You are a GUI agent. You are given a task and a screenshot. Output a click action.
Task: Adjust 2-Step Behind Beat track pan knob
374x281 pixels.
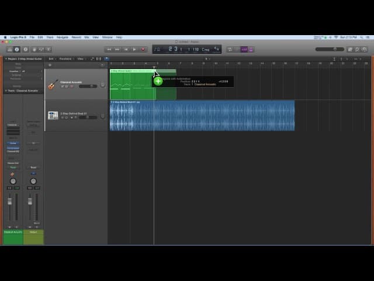point(103,116)
